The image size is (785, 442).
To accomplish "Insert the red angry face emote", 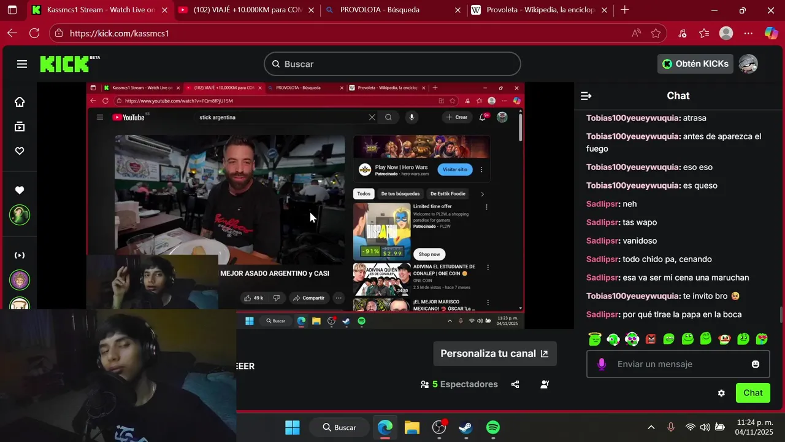I will [651, 338].
